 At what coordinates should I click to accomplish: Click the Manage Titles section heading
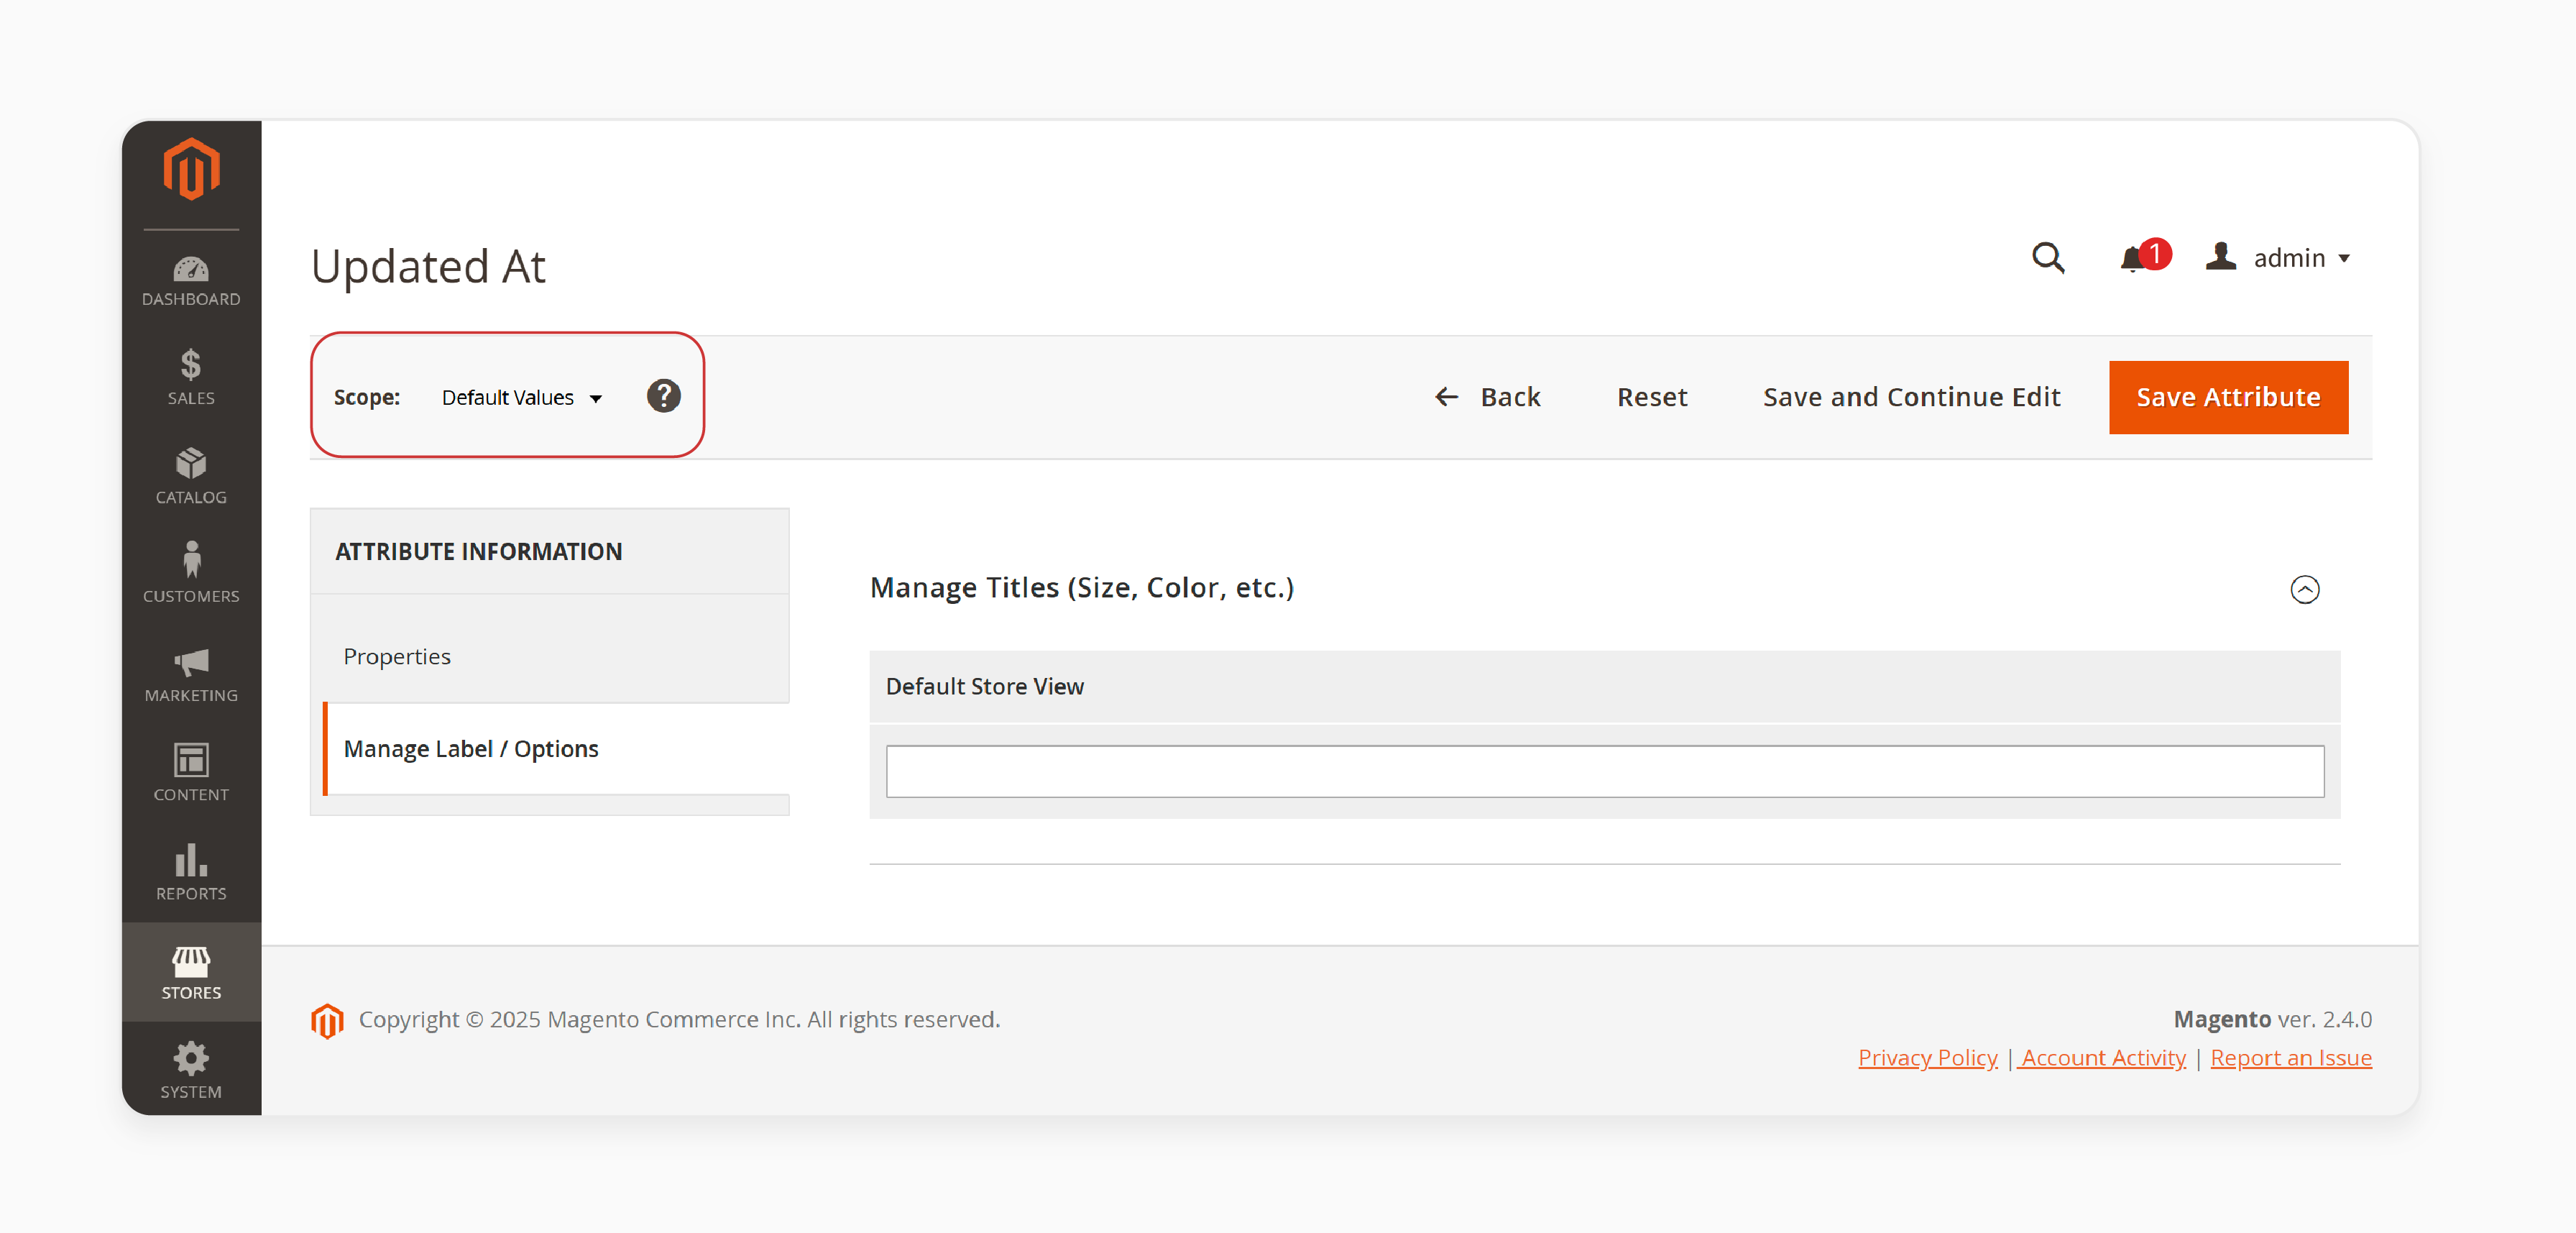pyautogui.click(x=1081, y=588)
